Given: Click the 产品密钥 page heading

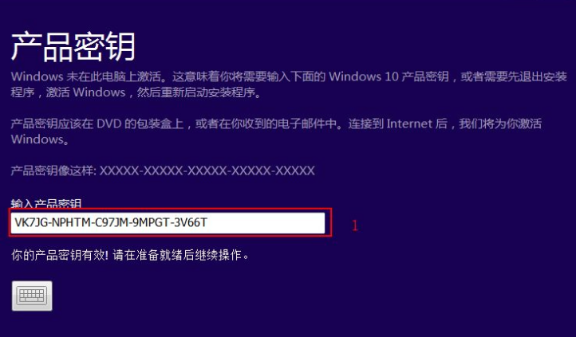Looking at the screenshot, I should tap(73, 47).
